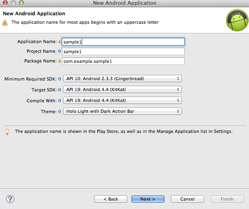Click info icon beside Target SDK

59,90
